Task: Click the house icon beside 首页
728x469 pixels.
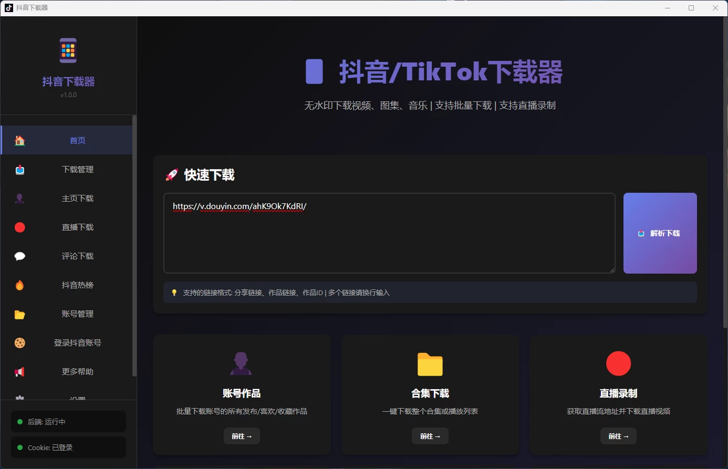Action: (20, 140)
